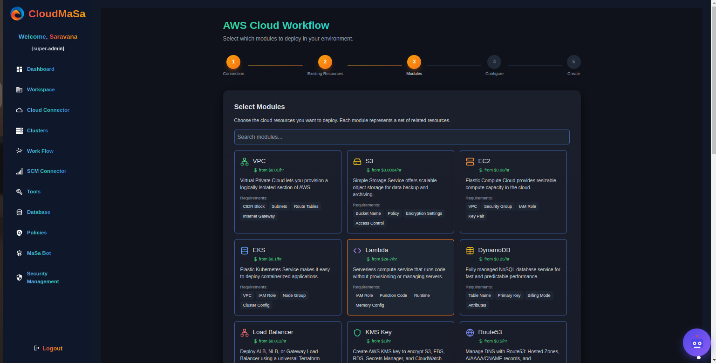The image size is (716, 363).
Task: Click the DynamoDB table icon
Action: point(470,251)
